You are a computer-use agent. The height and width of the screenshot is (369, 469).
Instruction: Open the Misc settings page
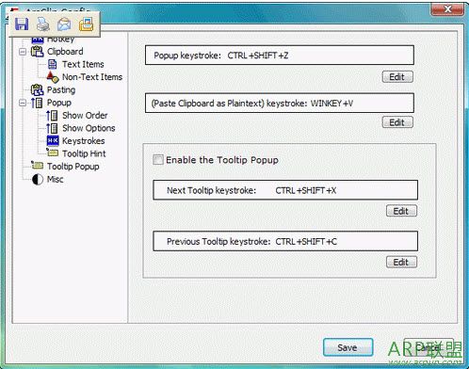pyautogui.click(x=56, y=180)
